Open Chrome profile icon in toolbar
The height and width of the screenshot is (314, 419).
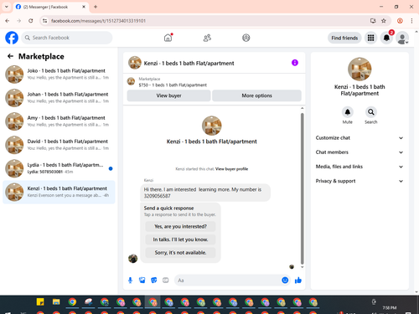[x=400, y=21]
